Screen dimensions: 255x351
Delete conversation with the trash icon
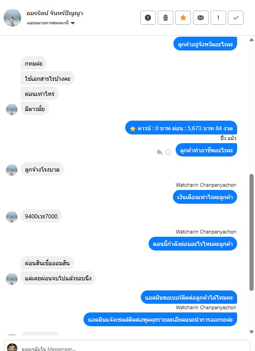tap(166, 18)
